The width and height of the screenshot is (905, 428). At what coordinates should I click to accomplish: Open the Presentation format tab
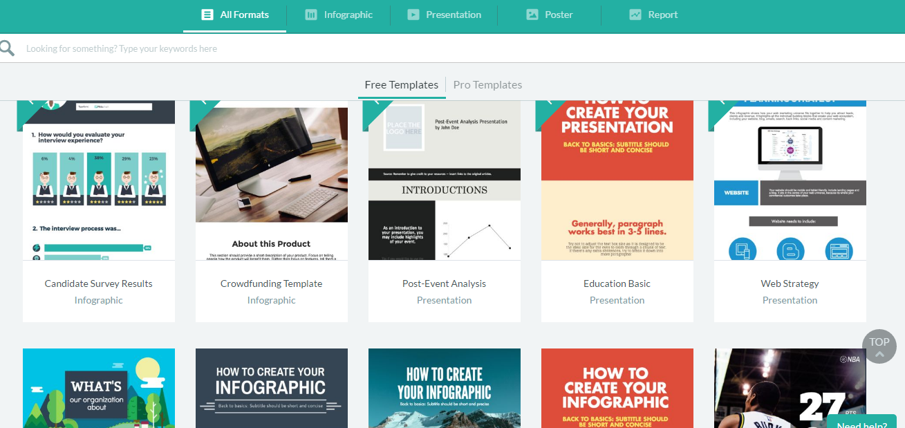[444, 15]
